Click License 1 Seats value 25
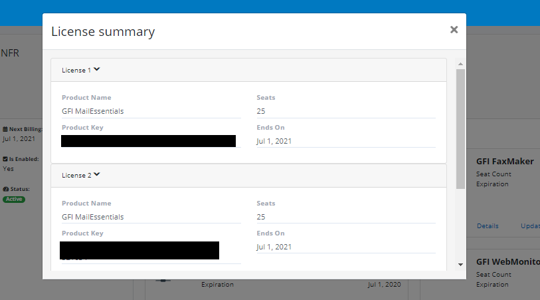Screen dimensions: 540x300 pos(261,111)
